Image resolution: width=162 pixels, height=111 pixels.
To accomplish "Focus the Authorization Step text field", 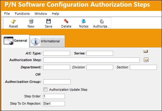I will pyautogui.click(x=91, y=60).
